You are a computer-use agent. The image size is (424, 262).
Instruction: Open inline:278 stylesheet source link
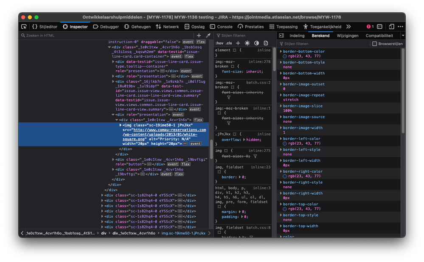pos(260,62)
